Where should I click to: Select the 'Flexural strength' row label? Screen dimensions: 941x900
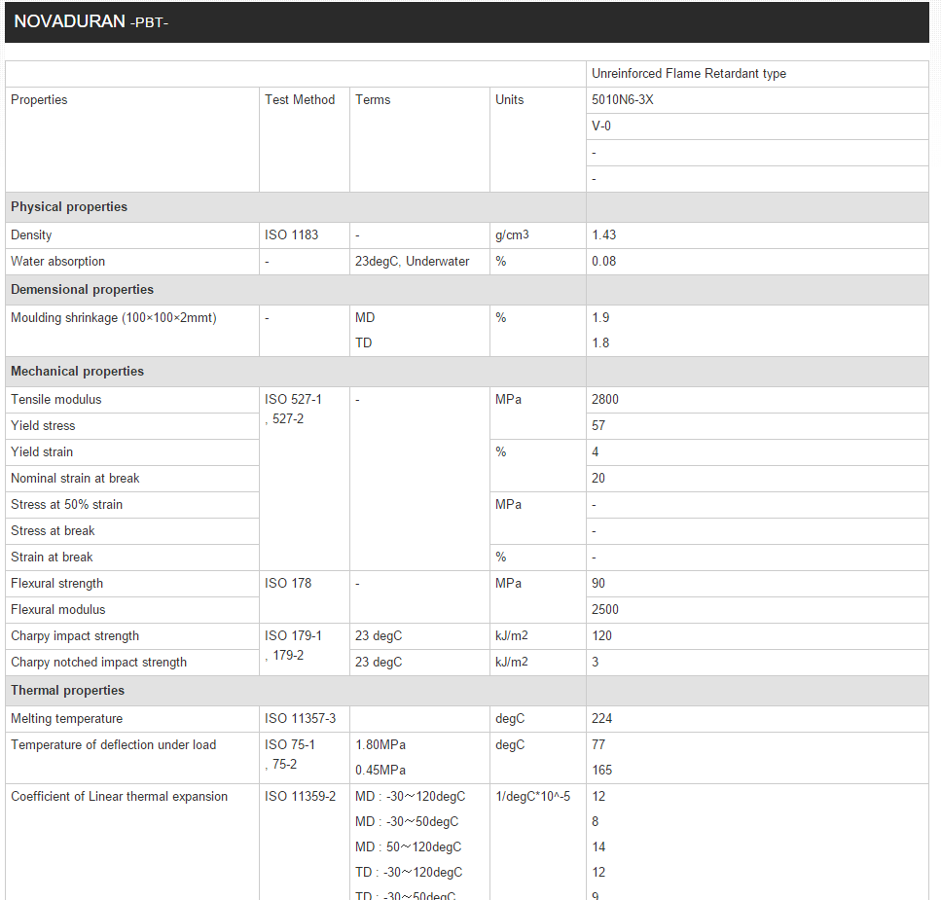pos(57,584)
